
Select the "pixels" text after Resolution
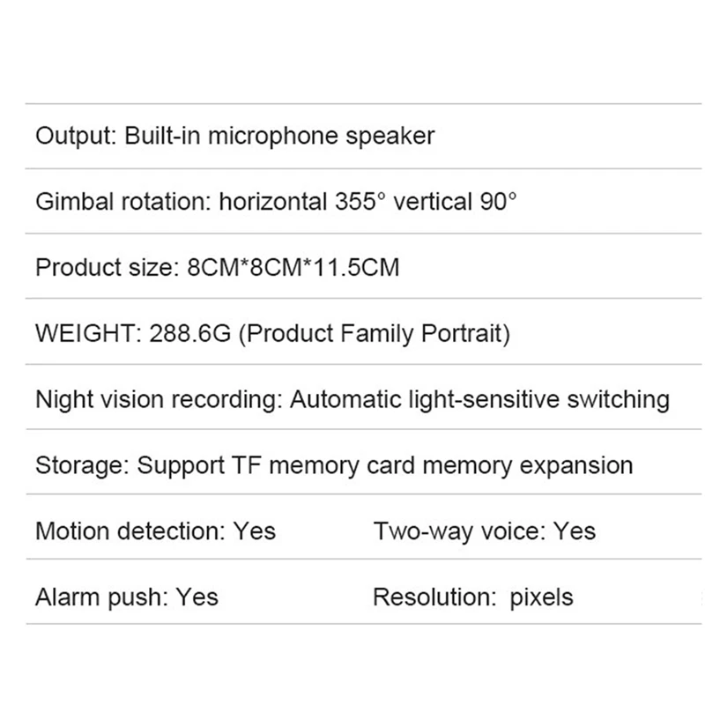point(541,597)
